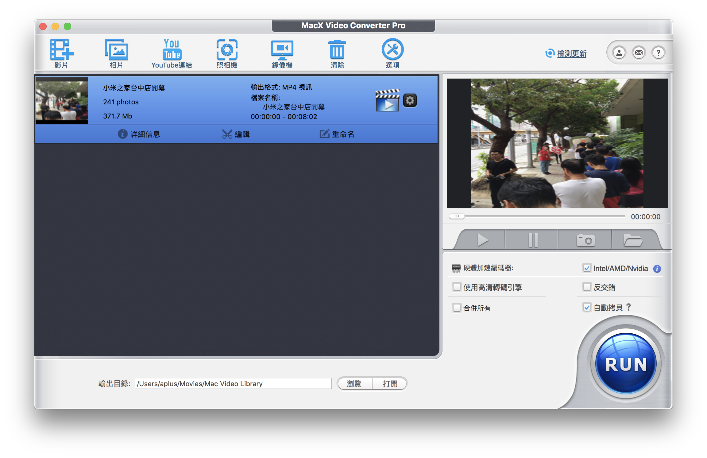
Task: Click the 輸出格式: MP4 視訊 text
Action: click(x=281, y=87)
